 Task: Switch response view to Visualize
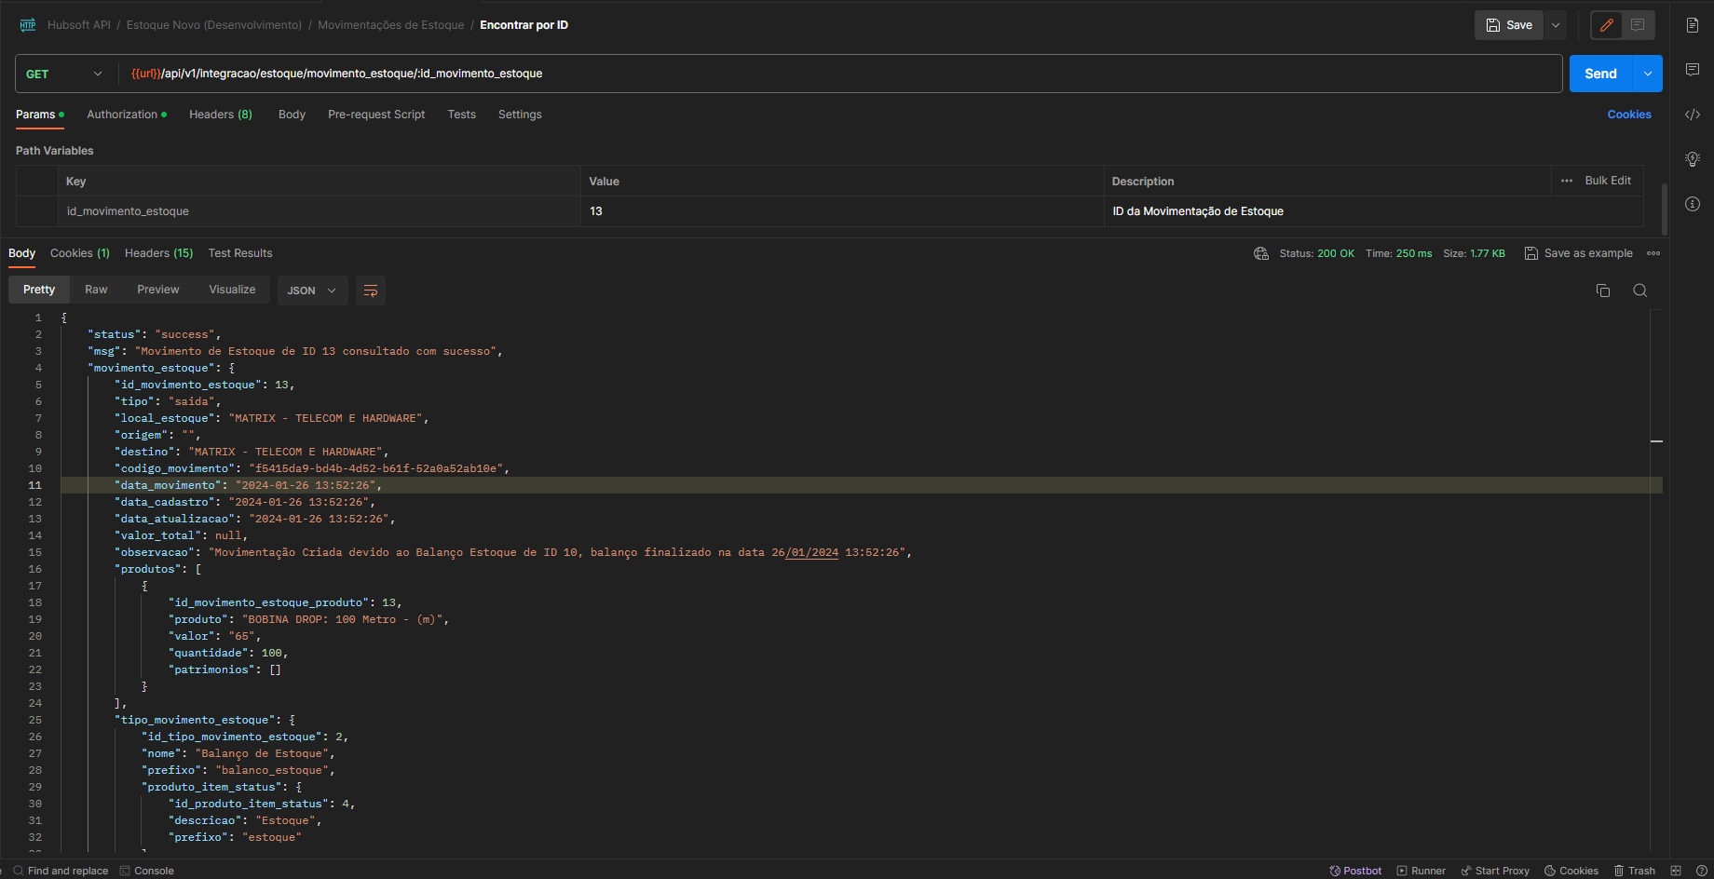click(x=232, y=290)
